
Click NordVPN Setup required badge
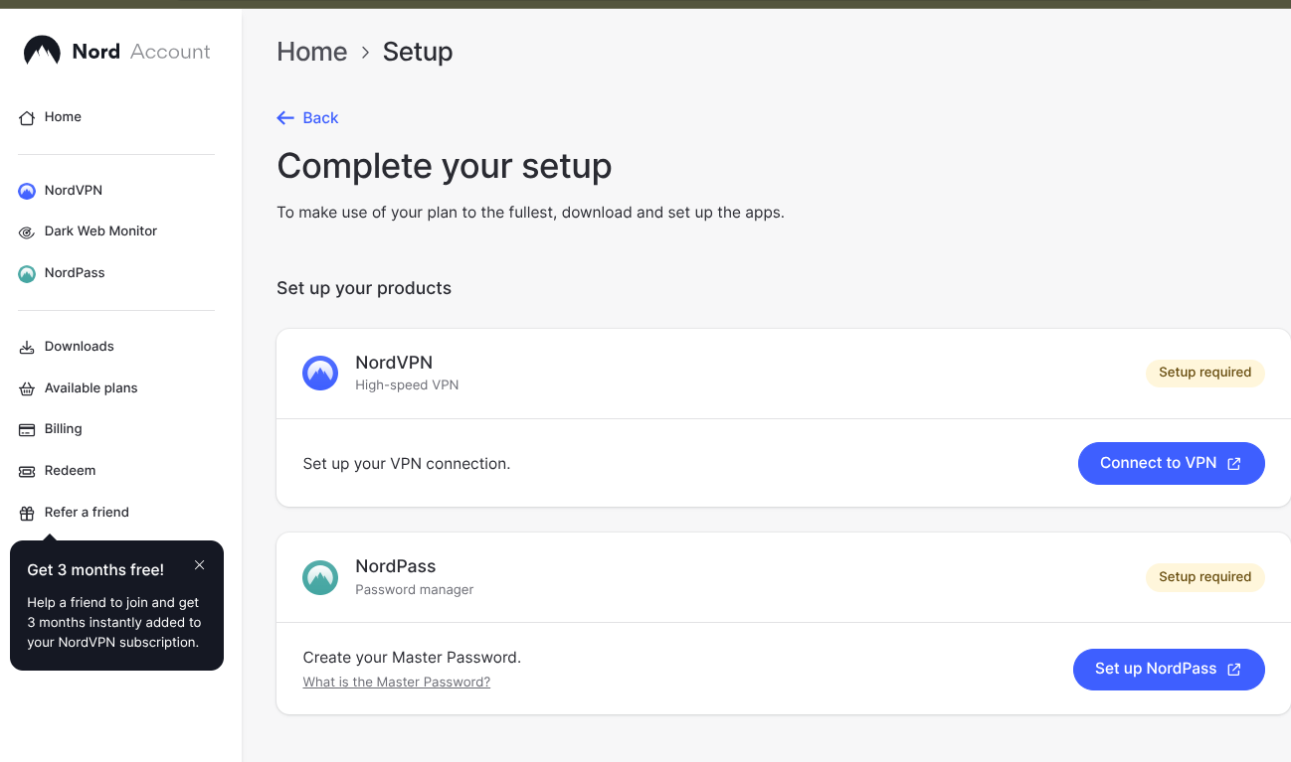click(x=1204, y=373)
